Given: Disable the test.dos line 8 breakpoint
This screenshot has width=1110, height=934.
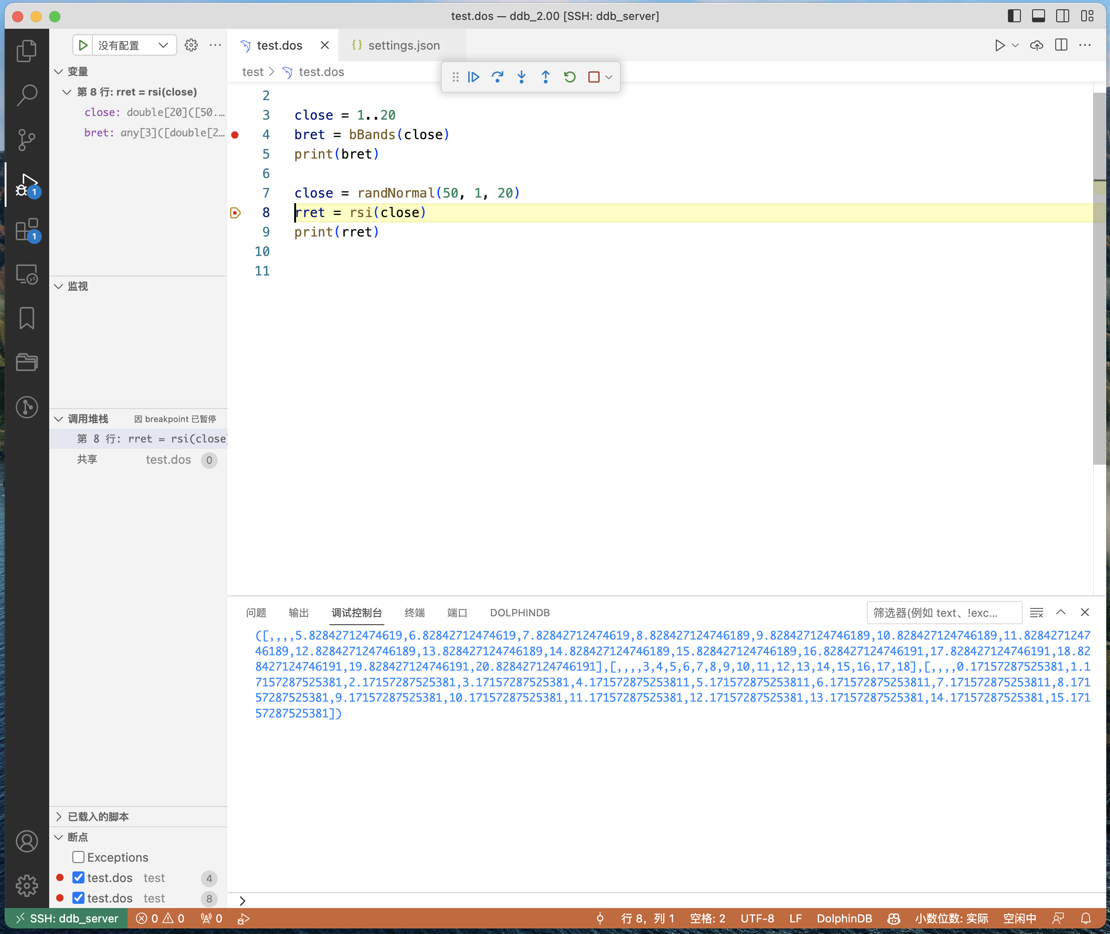Looking at the screenshot, I should [78, 898].
